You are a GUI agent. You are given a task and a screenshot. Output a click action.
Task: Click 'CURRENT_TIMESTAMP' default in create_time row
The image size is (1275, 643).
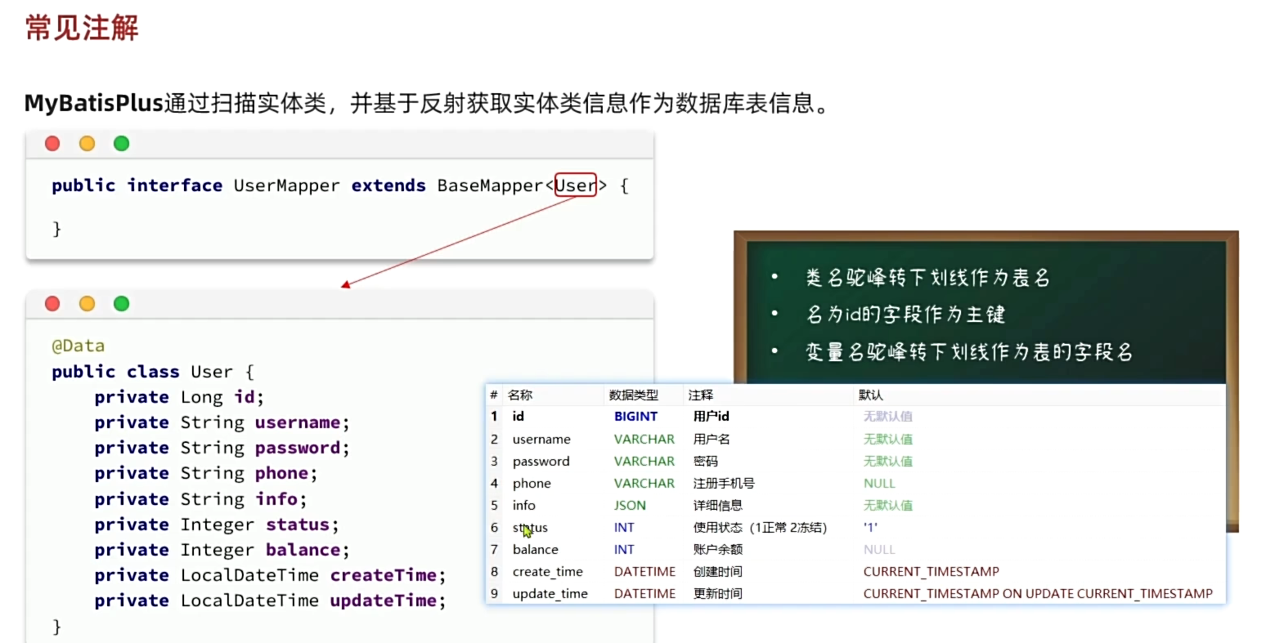click(x=932, y=571)
